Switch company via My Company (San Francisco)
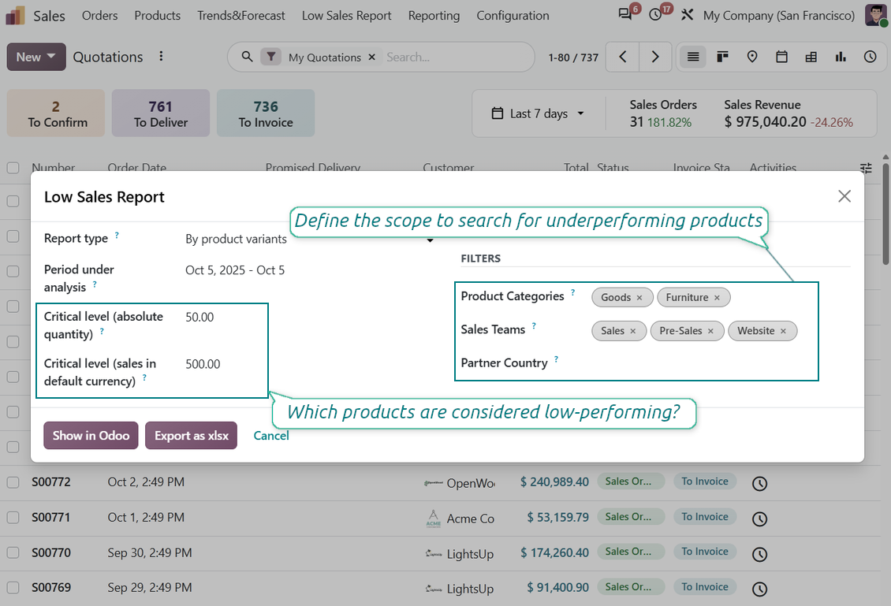Screen dimensions: 891x606 coord(778,15)
